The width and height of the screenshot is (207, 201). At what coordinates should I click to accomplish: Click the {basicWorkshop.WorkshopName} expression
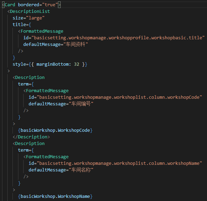tap(55, 196)
